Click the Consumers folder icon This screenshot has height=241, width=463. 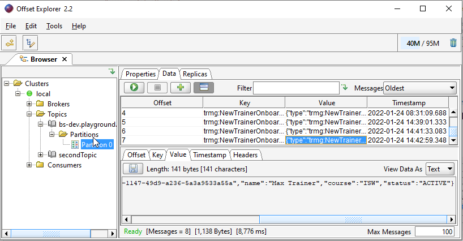point(40,165)
